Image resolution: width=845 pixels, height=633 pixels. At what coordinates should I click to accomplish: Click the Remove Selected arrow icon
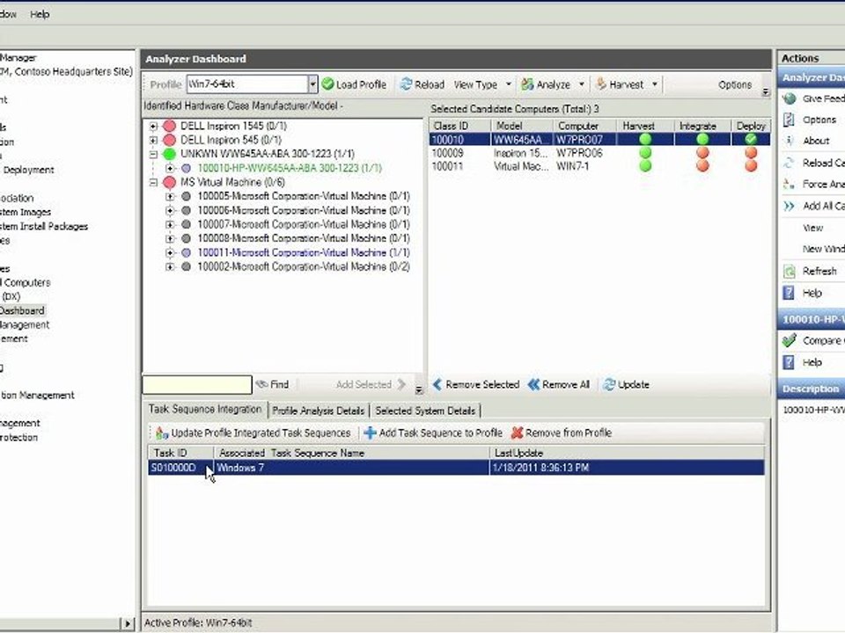[x=437, y=384]
